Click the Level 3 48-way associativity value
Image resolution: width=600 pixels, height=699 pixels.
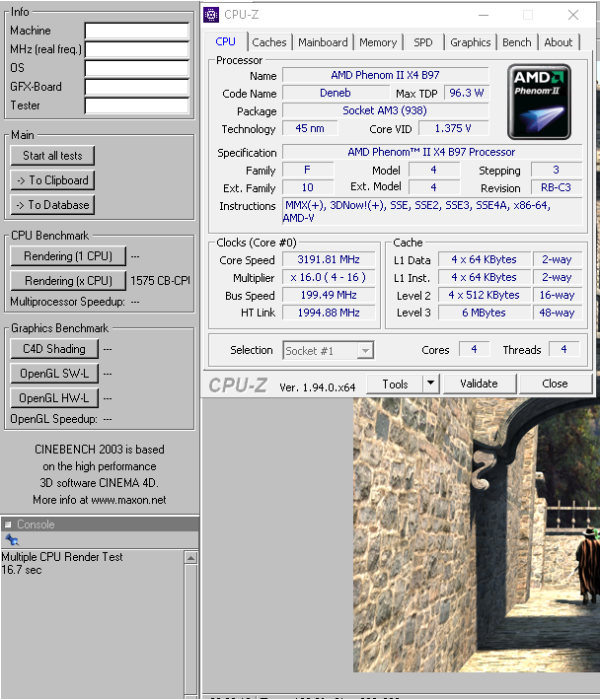coord(558,313)
